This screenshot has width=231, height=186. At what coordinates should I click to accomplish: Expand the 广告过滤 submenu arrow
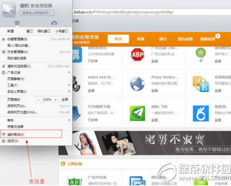(x=69, y=72)
